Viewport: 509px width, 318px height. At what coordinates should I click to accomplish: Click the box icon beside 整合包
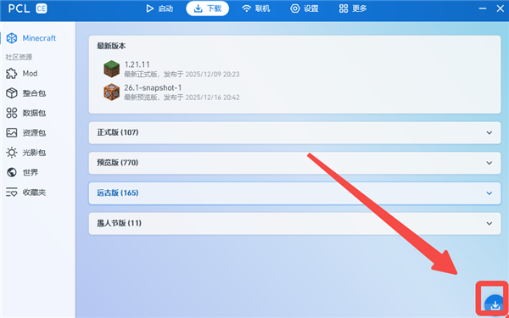click(12, 93)
